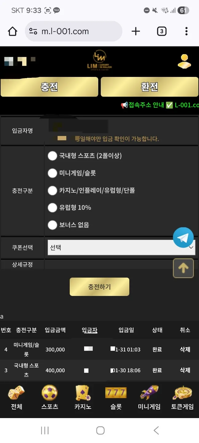The image size is (199, 443).
Task: Choose 유럽형 10% radio option
Action: [x=53, y=208]
